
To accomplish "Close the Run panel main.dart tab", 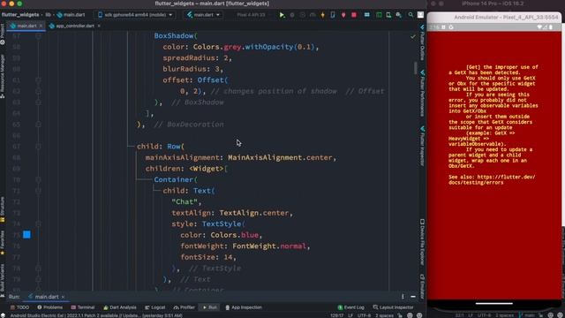I will pos(63,297).
